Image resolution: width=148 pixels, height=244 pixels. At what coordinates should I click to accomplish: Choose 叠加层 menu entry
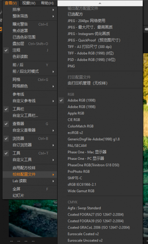[x=30, y=44]
